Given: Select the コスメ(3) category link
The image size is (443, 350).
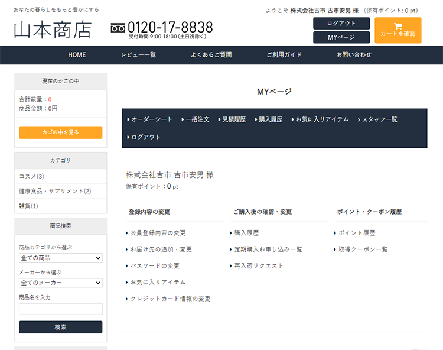Looking at the screenshot, I should tap(32, 176).
